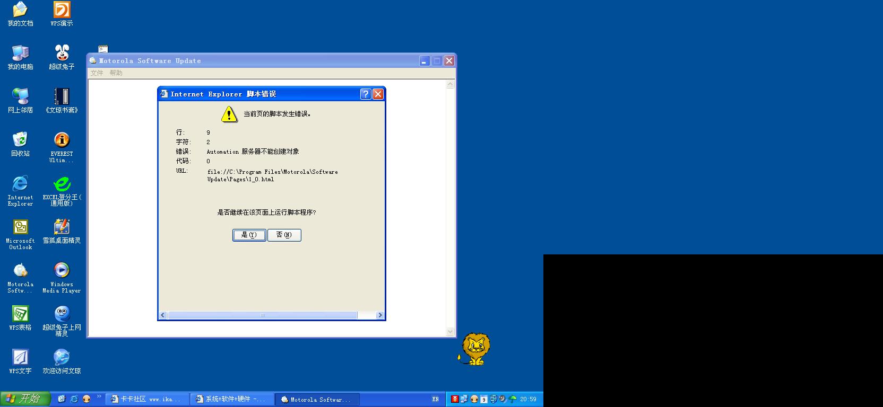This screenshot has width=883, height=407.
Task: Select the 雪狐桌面精灵 desktop icon
Action: pyautogui.click(x=62, y=232)
